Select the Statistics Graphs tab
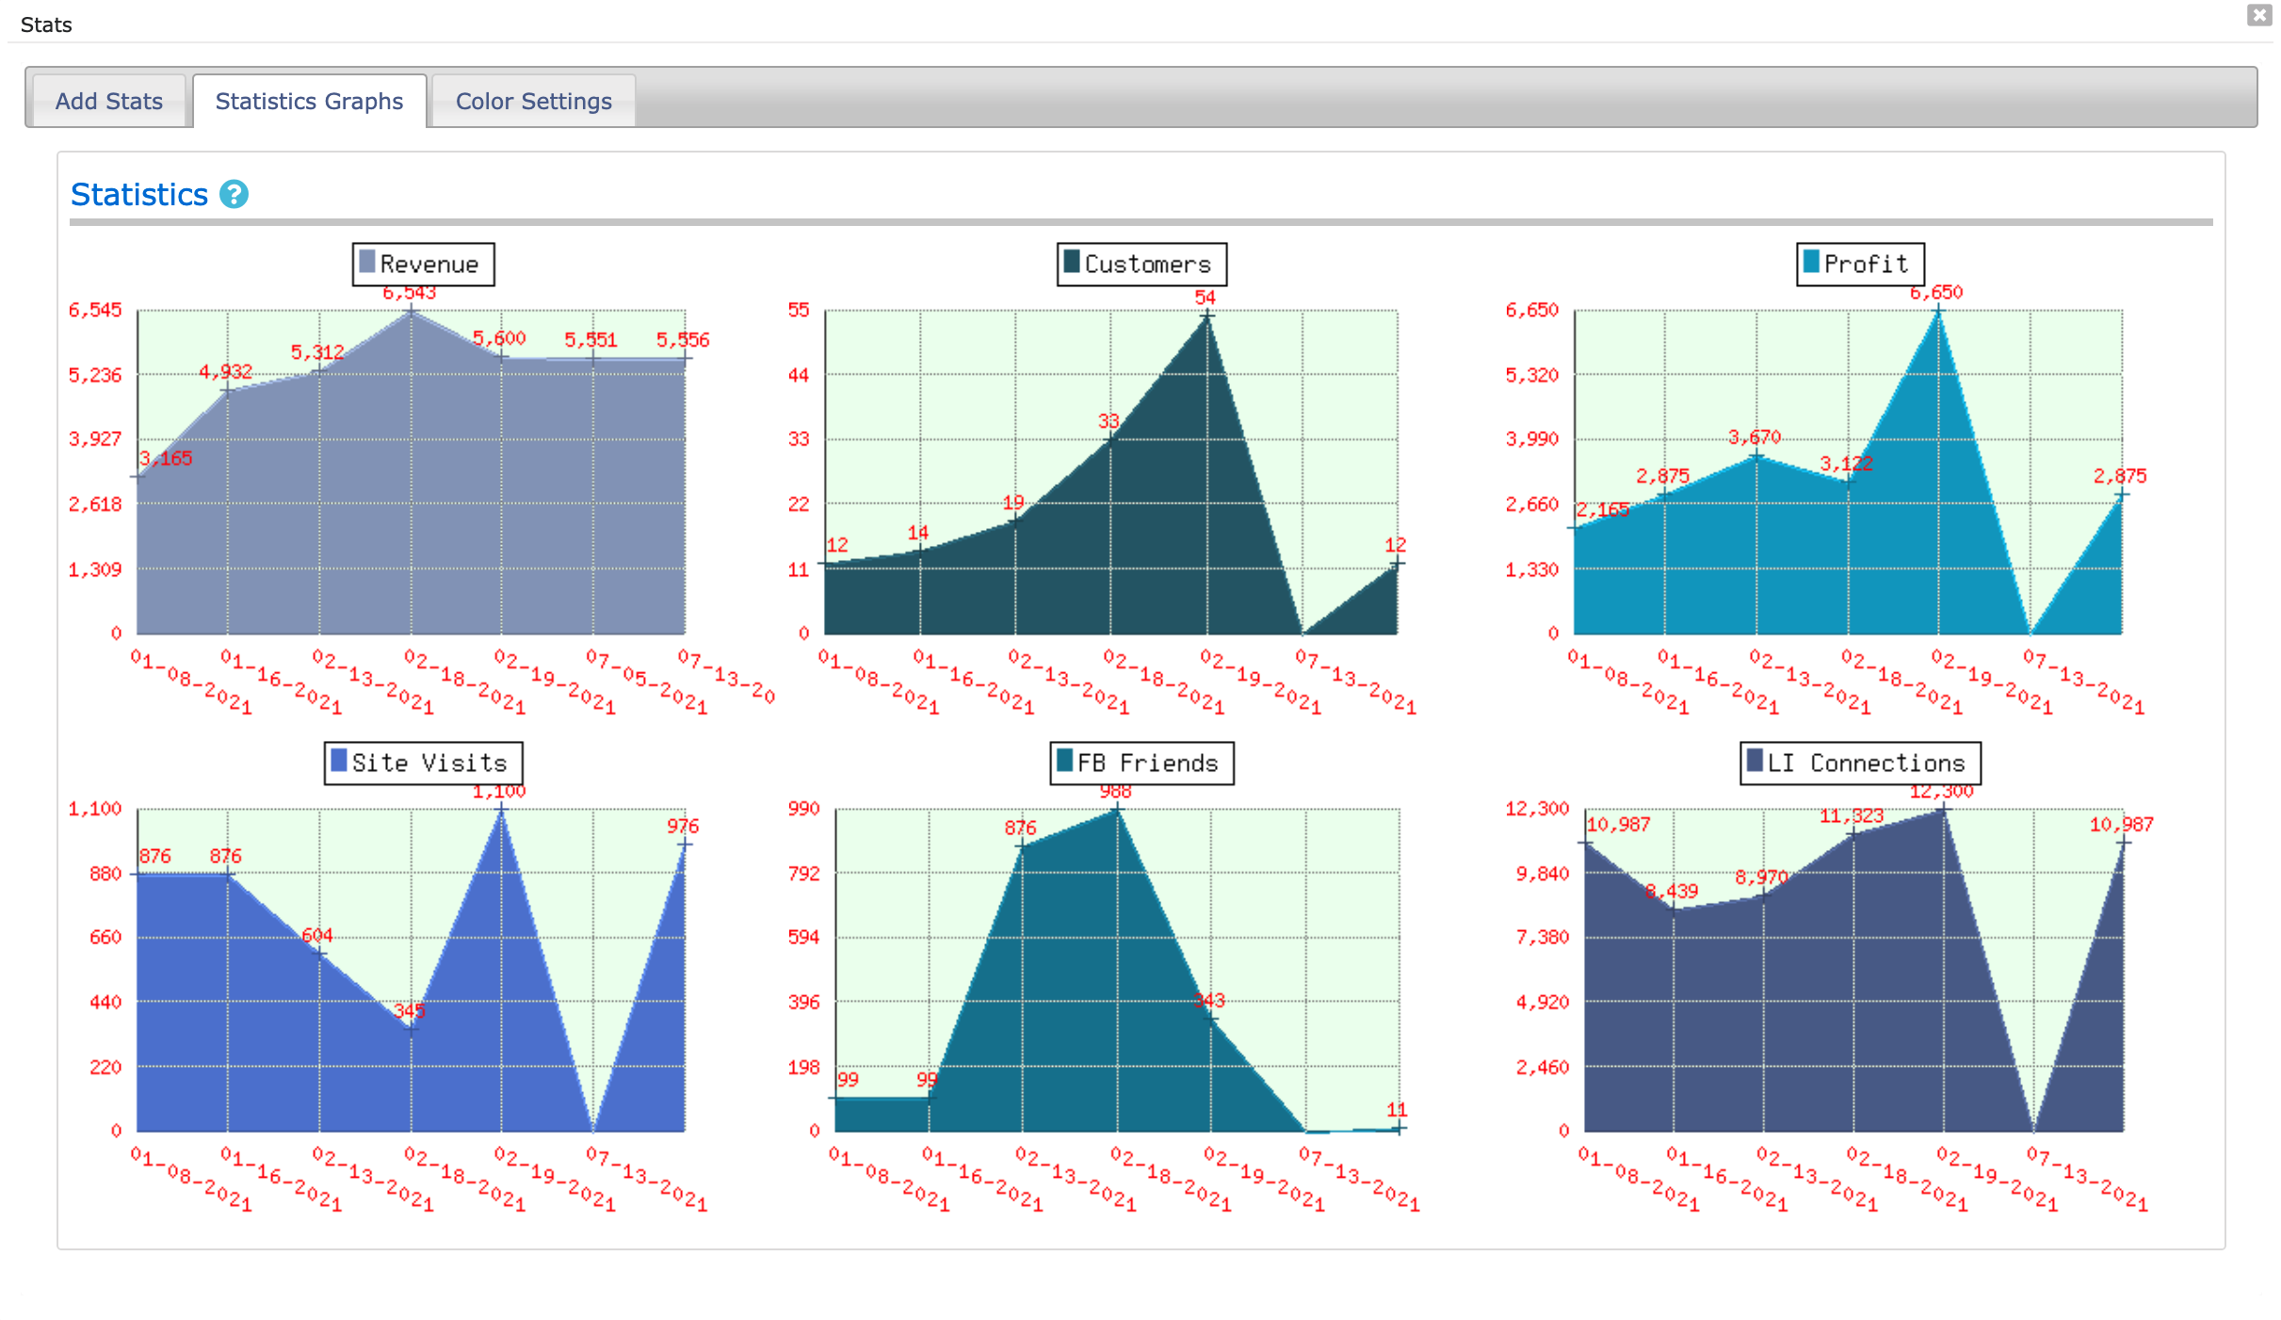This screenshot has width=2281, height=1320. pyautogui.click(x=309, y=101)
